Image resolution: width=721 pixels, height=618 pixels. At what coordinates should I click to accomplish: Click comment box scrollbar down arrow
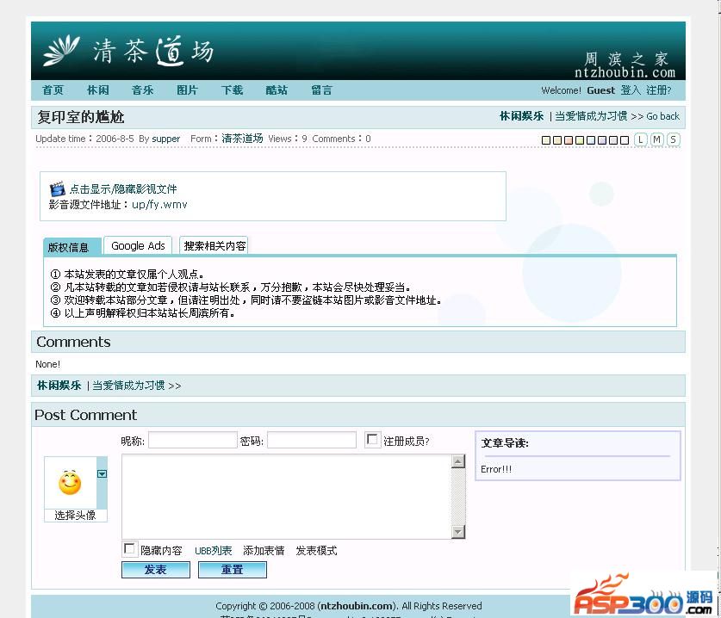click(x=458, y=532)
